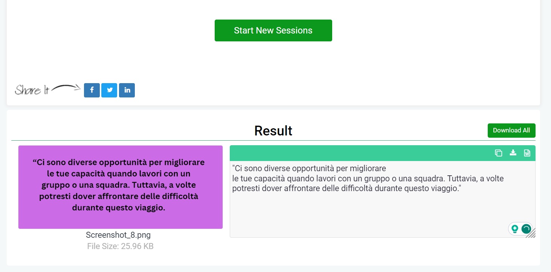The width and height of the screenshot is (551, 272).
Task: Open the dark green circular assistant icon
Action: [526, 228]
